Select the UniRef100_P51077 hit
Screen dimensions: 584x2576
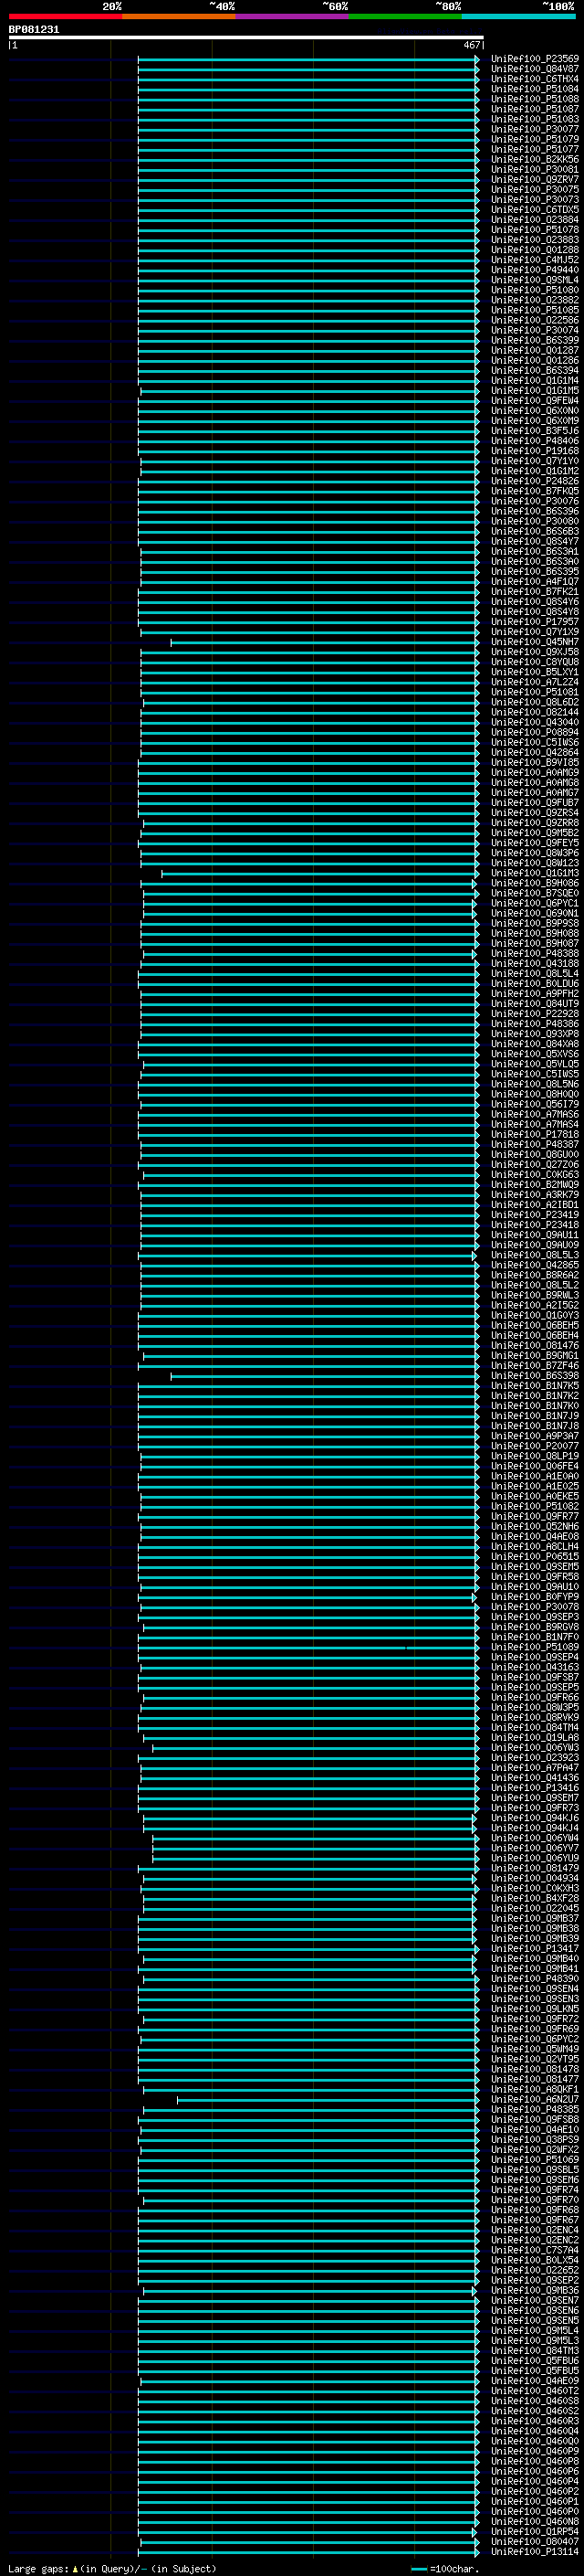(x=534, y=149)
